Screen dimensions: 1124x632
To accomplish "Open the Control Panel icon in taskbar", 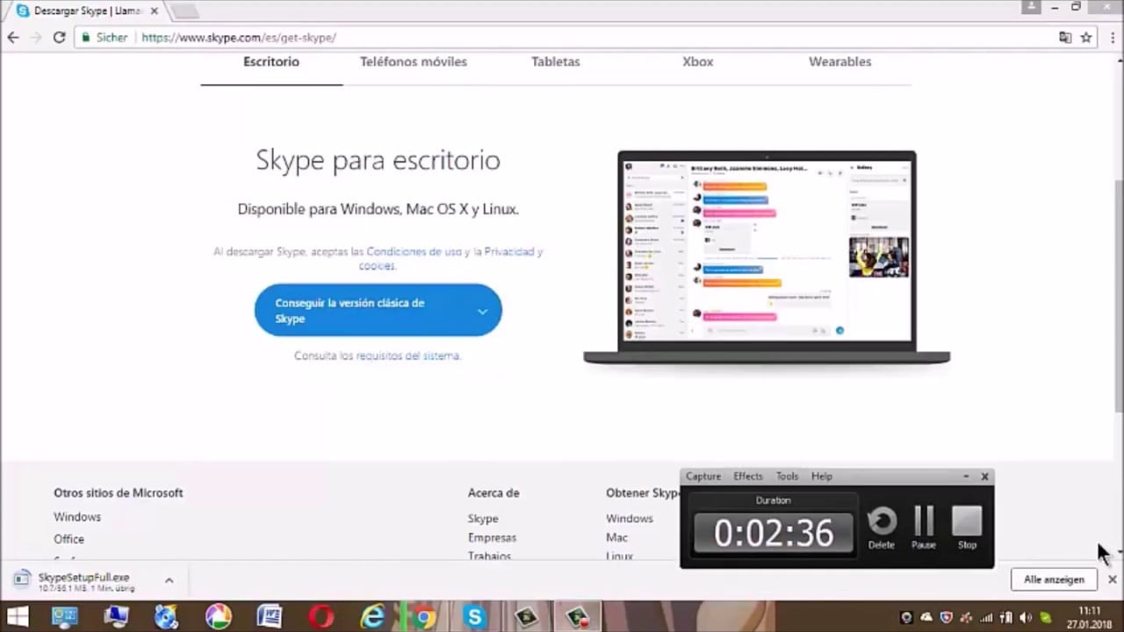I will pyautogui.click(x=65, y=616).
